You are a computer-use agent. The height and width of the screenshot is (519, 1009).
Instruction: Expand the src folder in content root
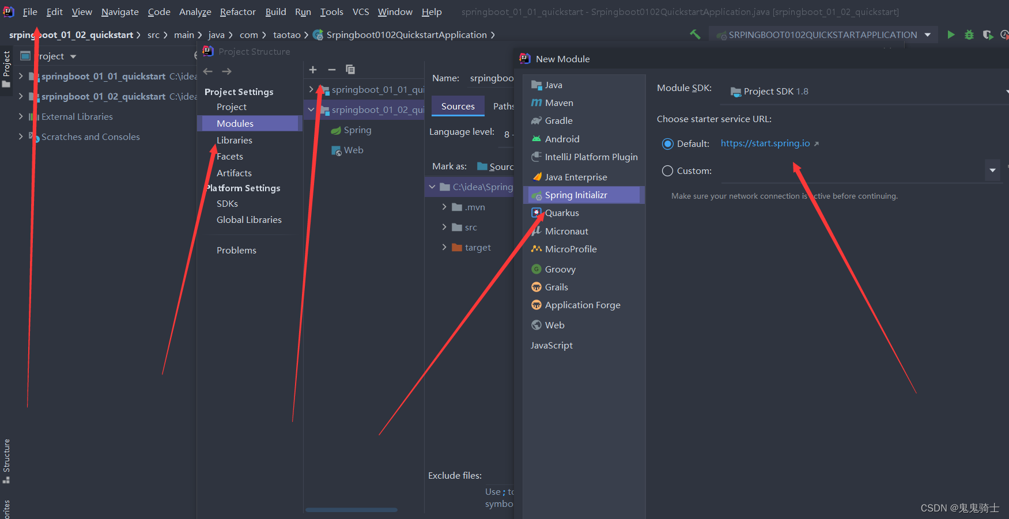444,227
